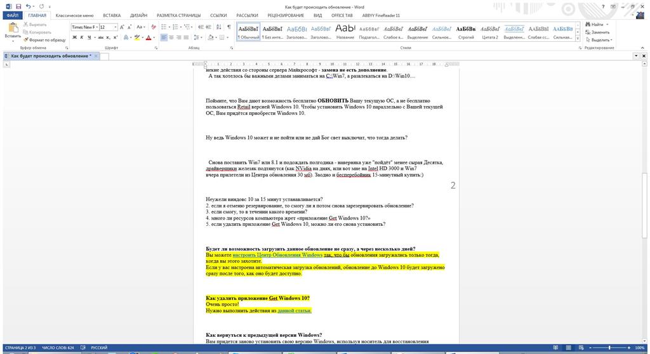Open the 'данной статьи' link
The image size is (650, 354).
coord(295,310)
